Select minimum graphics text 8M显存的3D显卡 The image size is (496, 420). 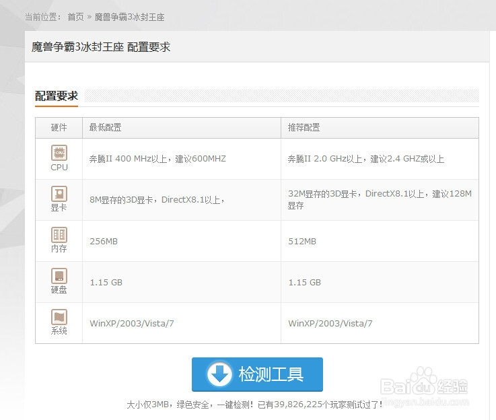pyautogui.click(x=121, y=200)
